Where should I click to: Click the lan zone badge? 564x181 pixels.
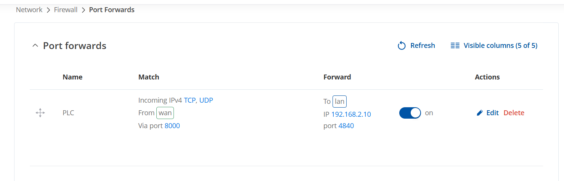coord(339,102)
